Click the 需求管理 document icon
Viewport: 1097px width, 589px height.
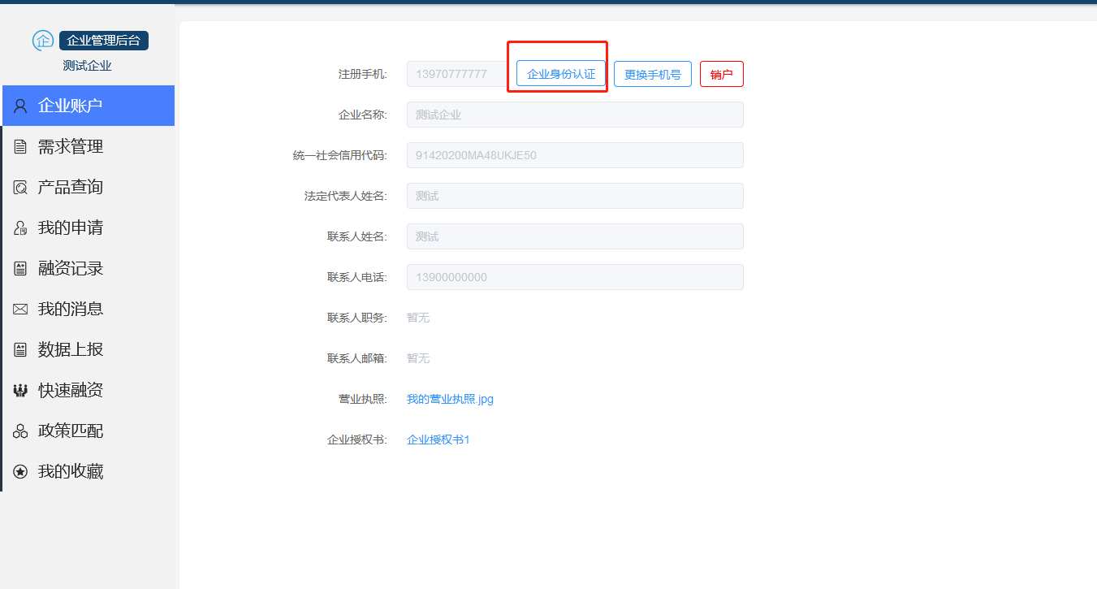point(20,147)
